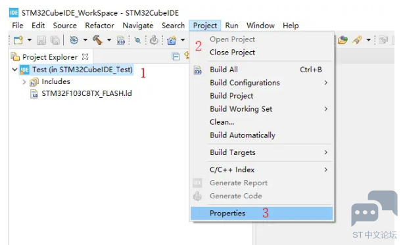Expand the Includes folder
Screen dimensions: 403x245
24,82
